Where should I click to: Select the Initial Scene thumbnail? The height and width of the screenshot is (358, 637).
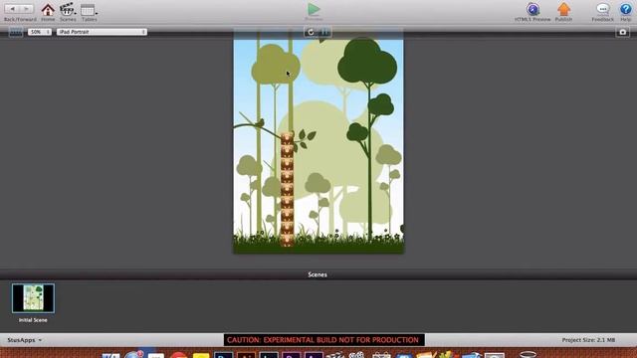click(x=33, y=298)
